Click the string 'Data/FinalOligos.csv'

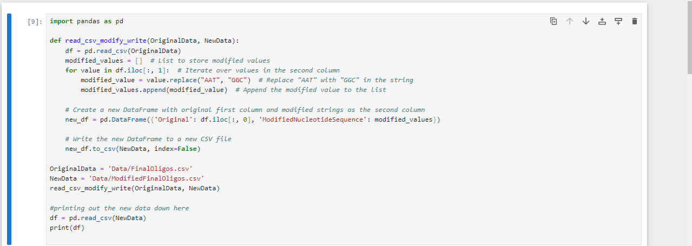(150, 169)
